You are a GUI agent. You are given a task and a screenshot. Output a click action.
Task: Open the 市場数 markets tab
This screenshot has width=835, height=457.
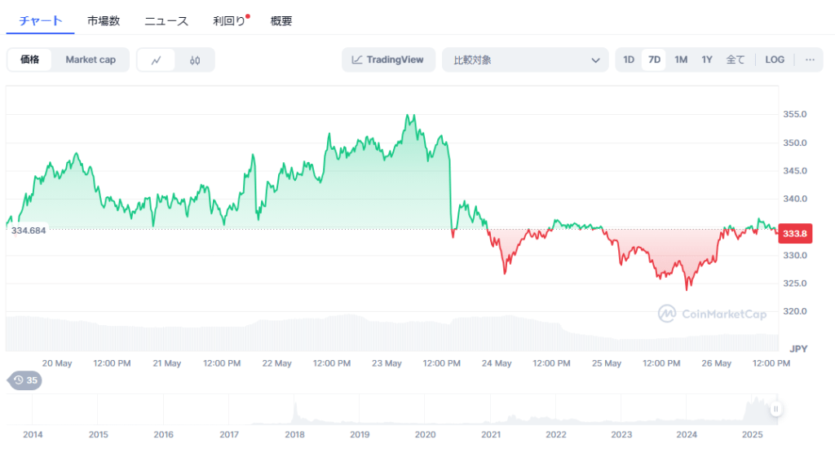(104, 21)
